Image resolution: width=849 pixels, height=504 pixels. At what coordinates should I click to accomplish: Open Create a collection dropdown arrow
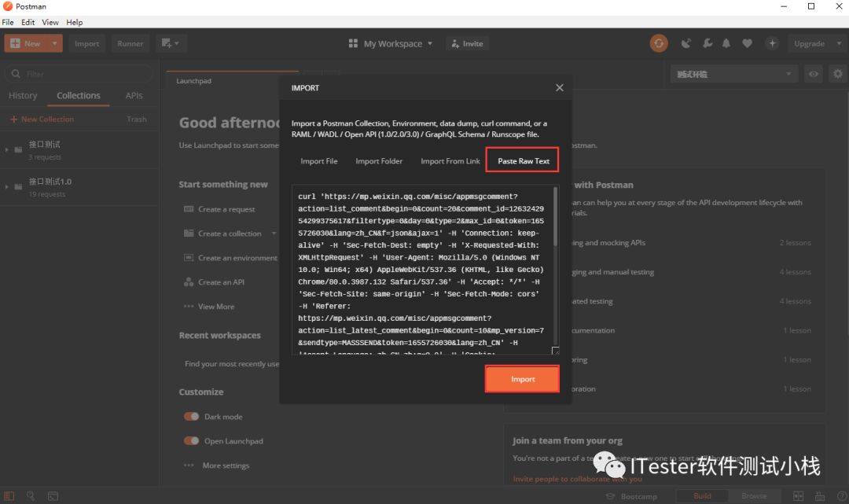(x=274, y=234)
